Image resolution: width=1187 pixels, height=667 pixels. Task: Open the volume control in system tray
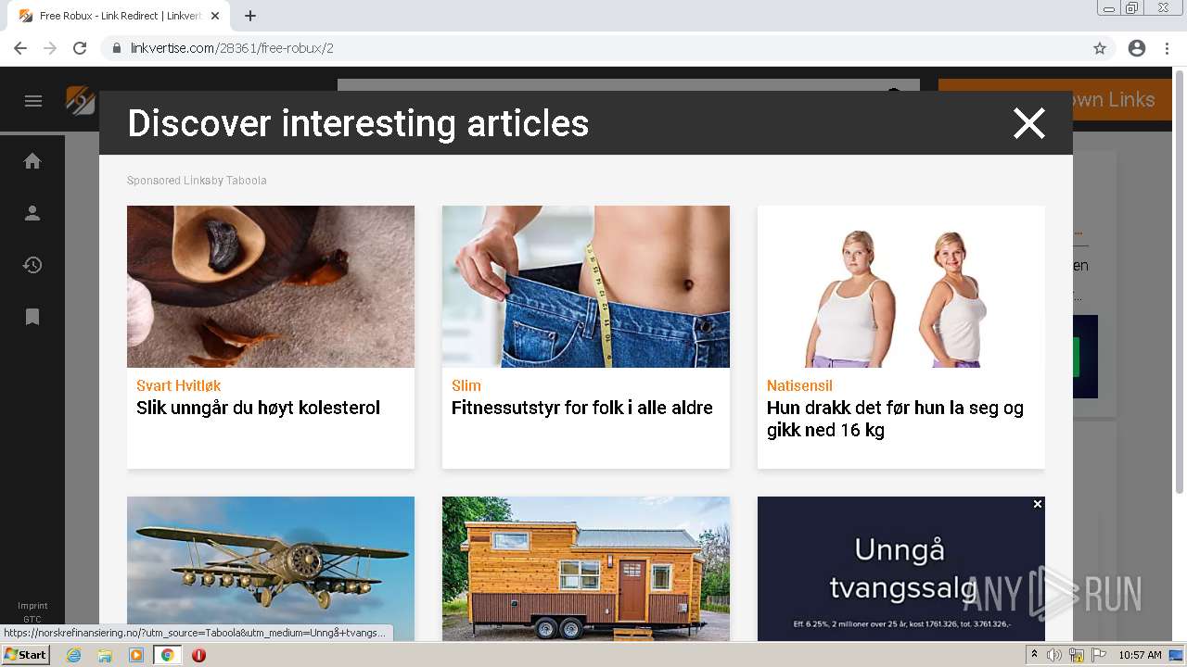[x=1054, y=655]
